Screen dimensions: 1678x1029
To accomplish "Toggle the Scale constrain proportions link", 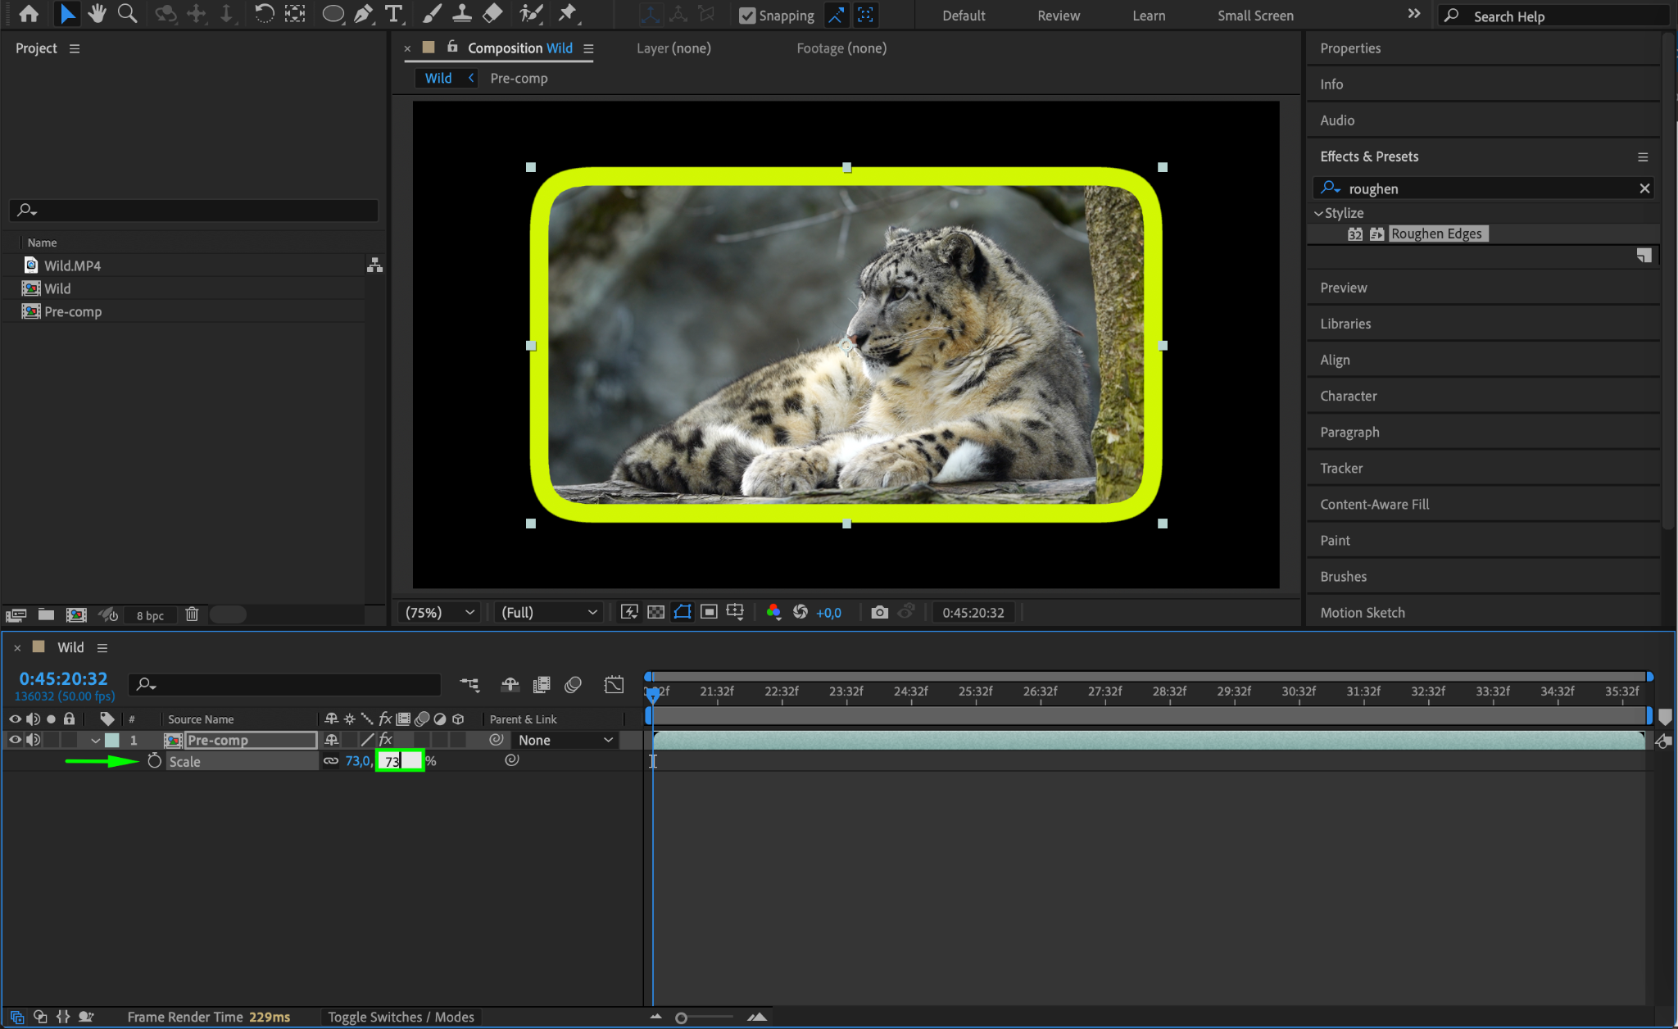I will (331, 761).
